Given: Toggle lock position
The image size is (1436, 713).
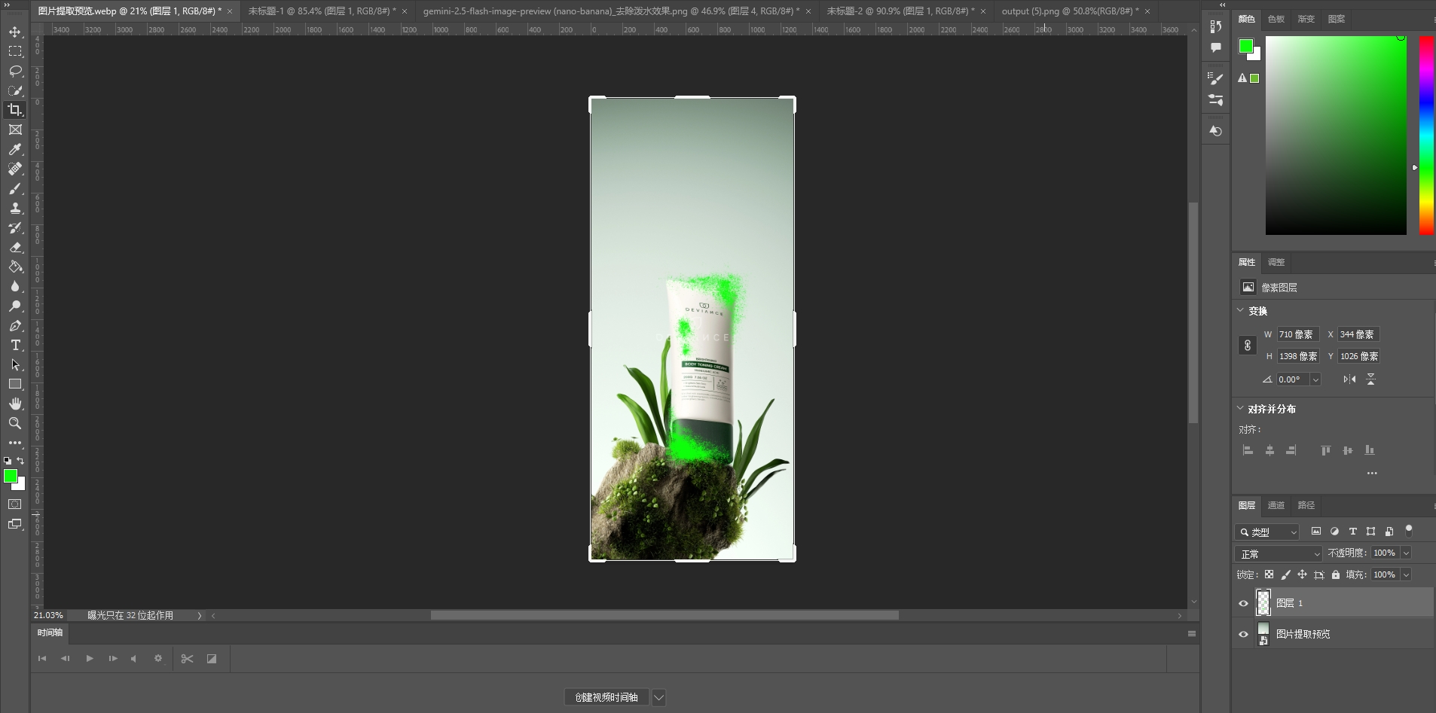Looking at the screenshot, I should (1302, 574).
